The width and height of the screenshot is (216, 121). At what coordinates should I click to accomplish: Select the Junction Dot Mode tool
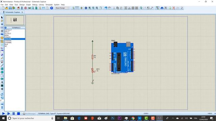2,24
